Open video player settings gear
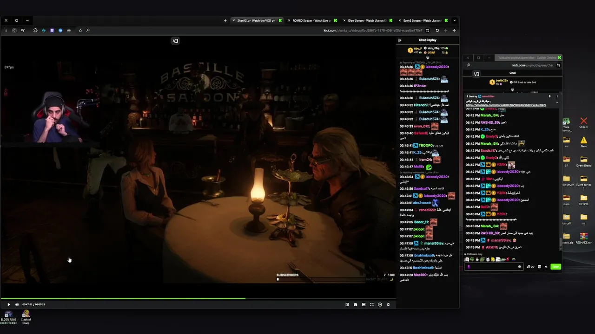The width and height of the screenshot is (595, 334). [x=388, y=304]
